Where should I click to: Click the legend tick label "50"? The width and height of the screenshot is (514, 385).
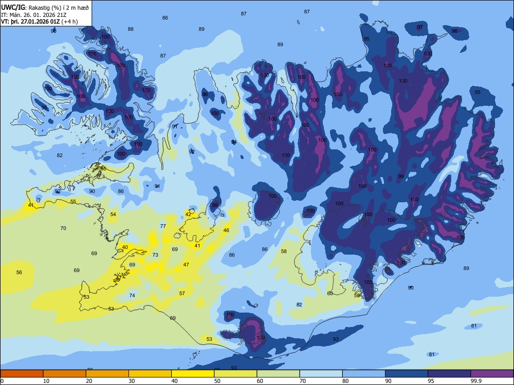coord(217,381)
